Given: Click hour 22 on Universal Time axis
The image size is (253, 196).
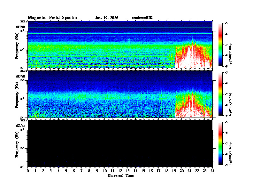Looking at the screenshot, I should 197,171.
